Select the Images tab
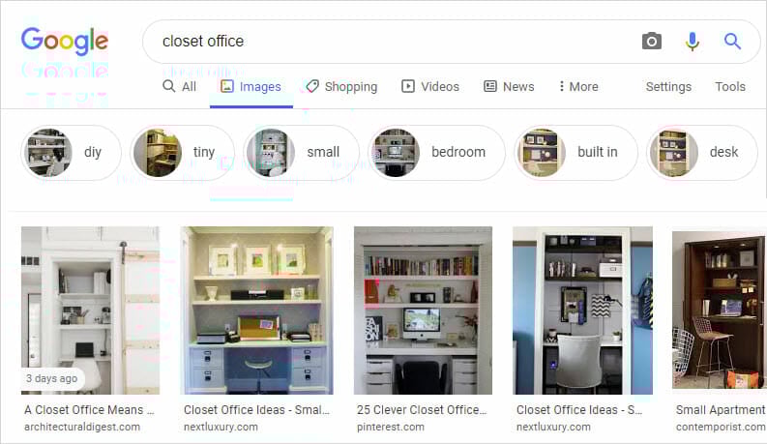This screenshot has height=444, width=767. (x=251, y=86)
